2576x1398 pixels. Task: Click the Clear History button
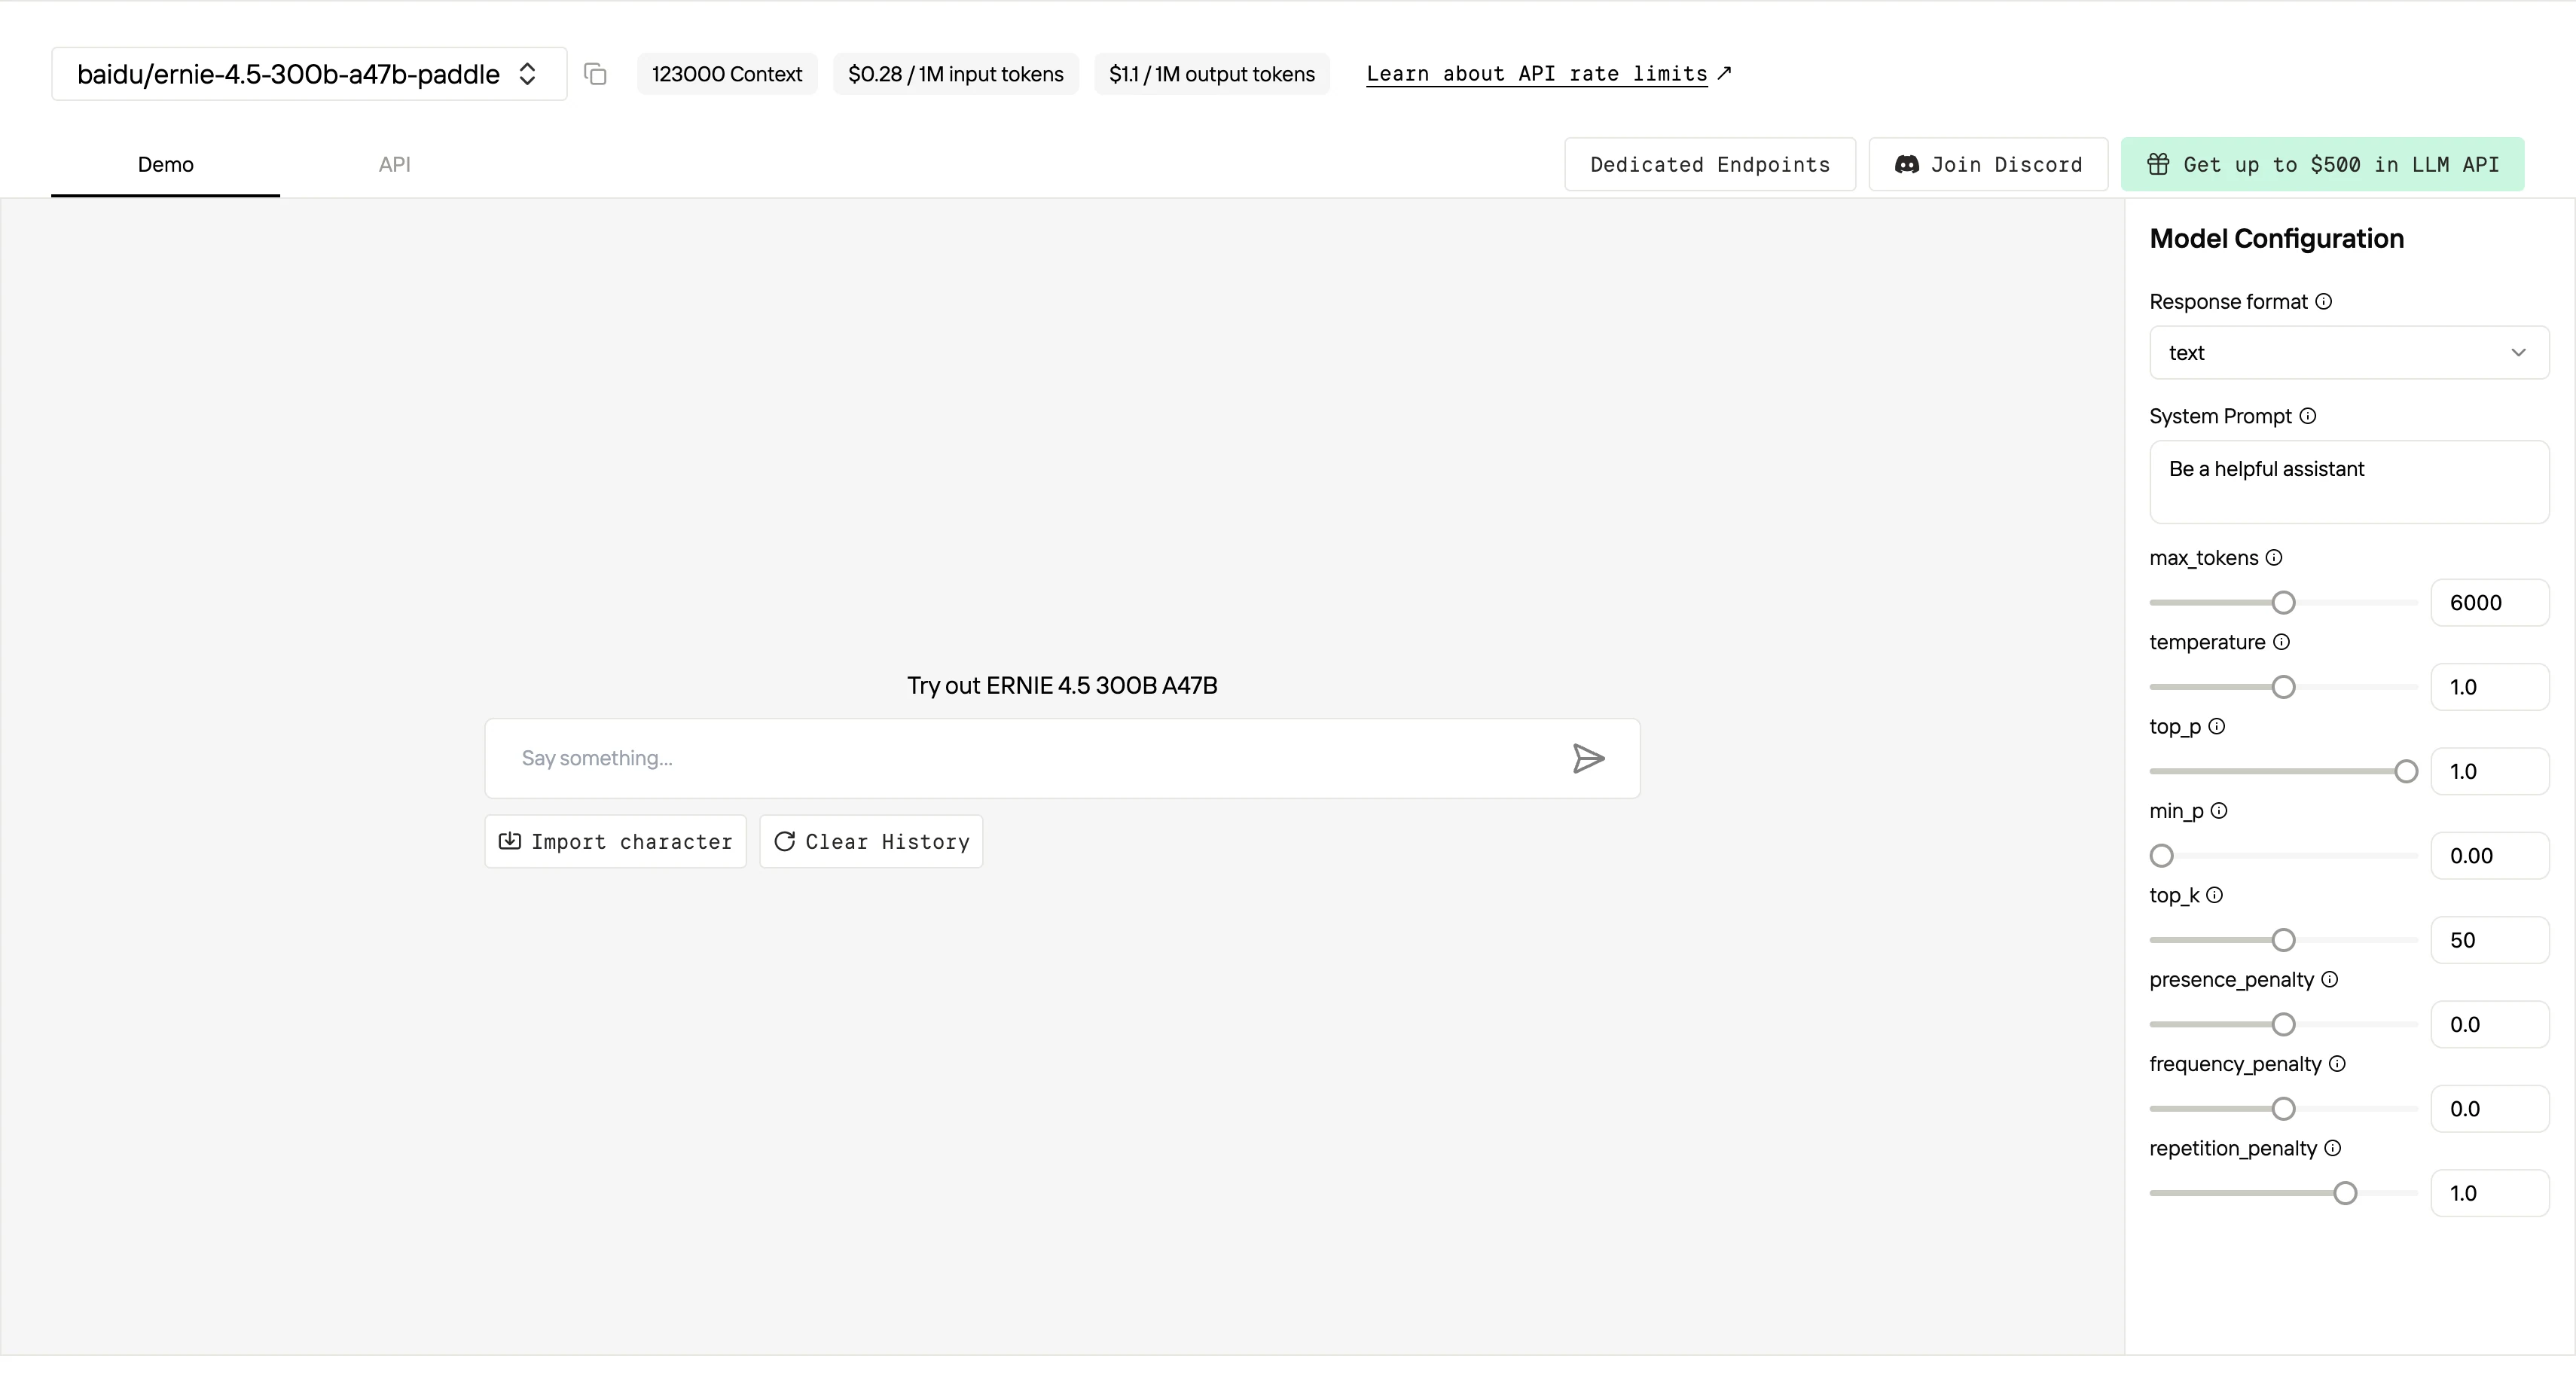tap(871, 842)
